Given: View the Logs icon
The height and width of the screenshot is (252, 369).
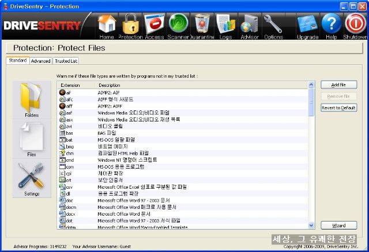Looking at the screenshot, I should pyautogui.click(x=225, y=26).
